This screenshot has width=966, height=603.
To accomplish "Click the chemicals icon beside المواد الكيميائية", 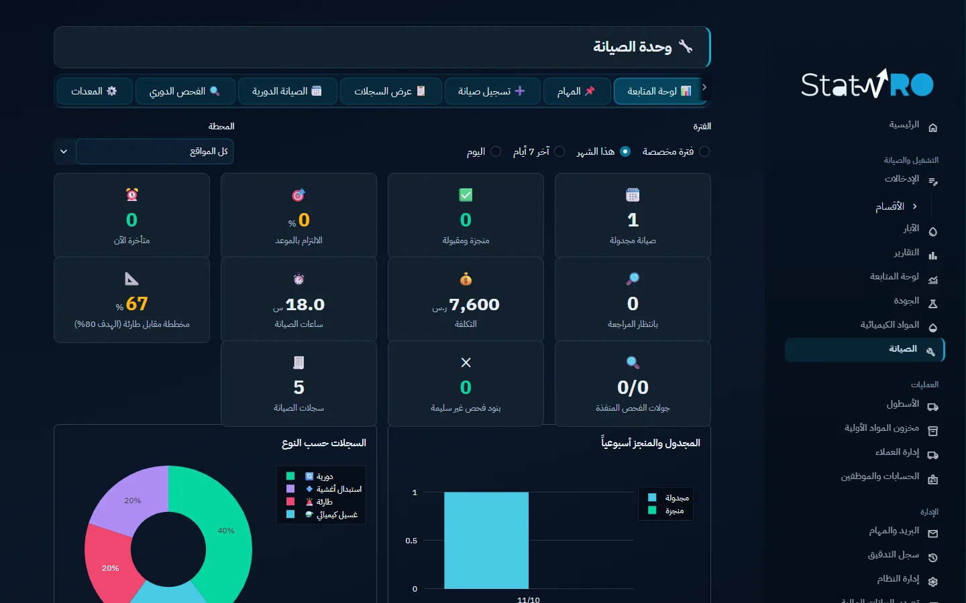I will (932, 328).
